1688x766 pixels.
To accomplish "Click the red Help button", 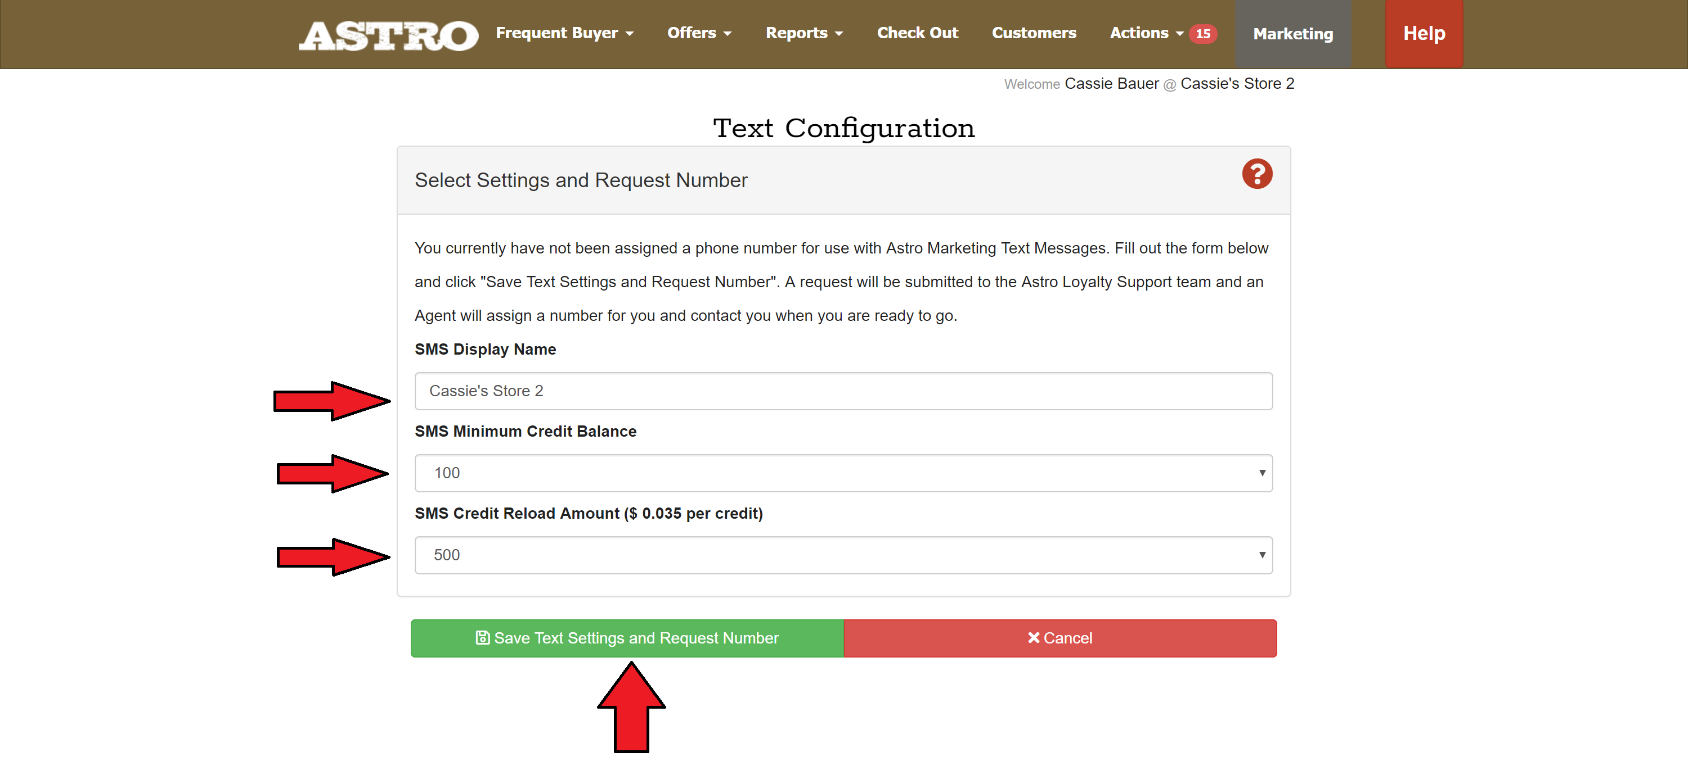I will click(x=1424, y=33).
